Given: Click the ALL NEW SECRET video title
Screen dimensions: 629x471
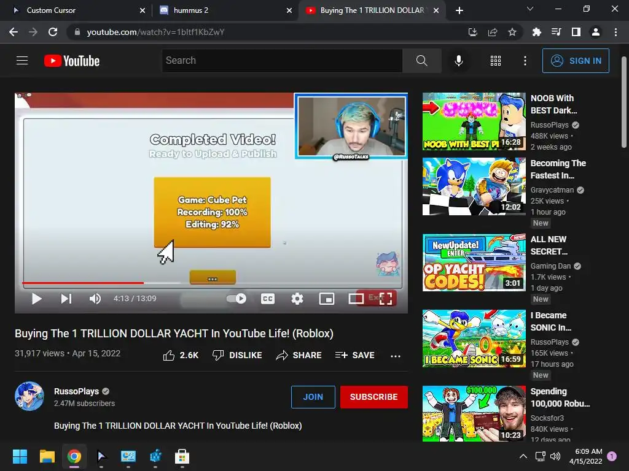Looking at the screenshot, I should tap(549, 245).
